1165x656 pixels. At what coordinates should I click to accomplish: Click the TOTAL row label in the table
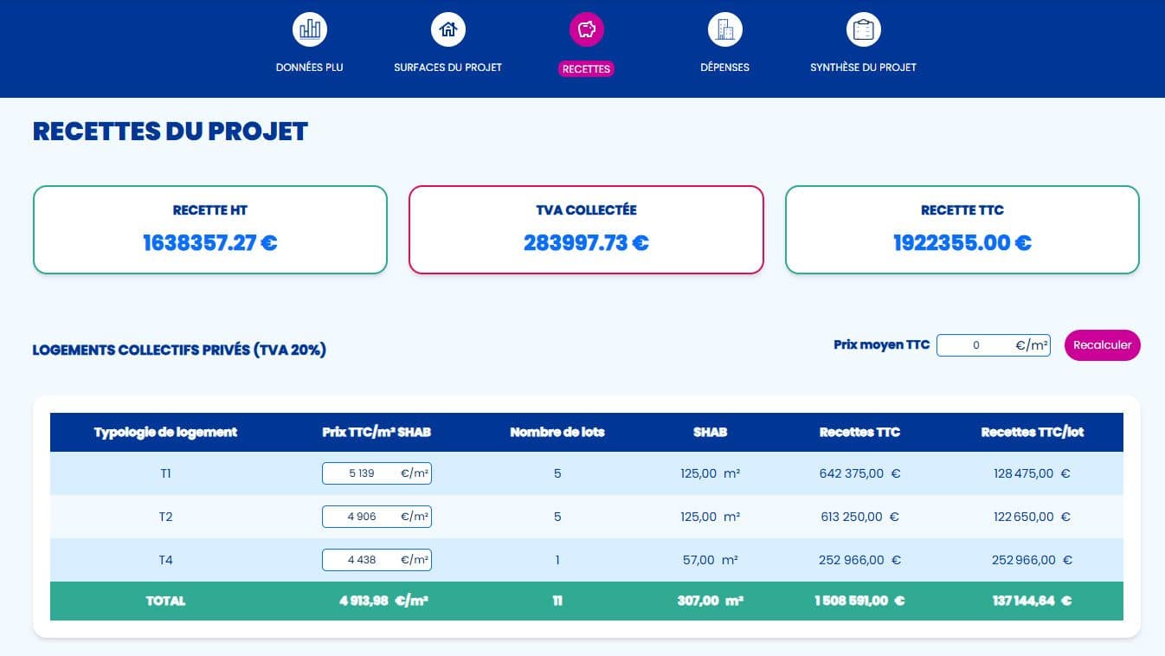point(165,601)
